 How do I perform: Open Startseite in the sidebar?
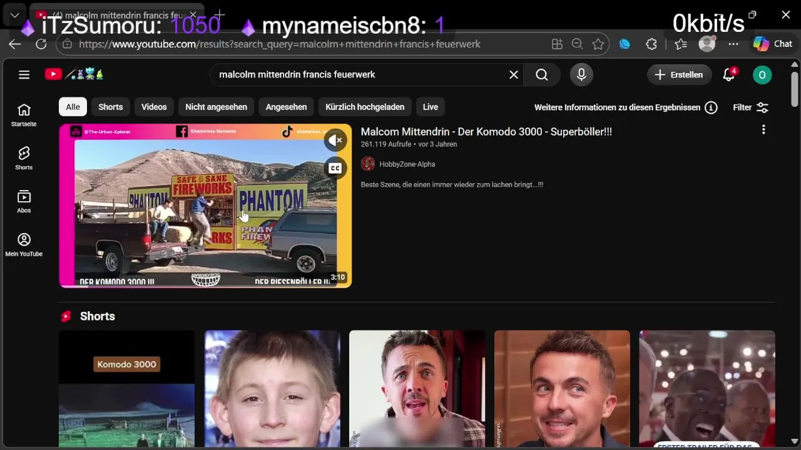pyautogui.click(x=24, y=115)
